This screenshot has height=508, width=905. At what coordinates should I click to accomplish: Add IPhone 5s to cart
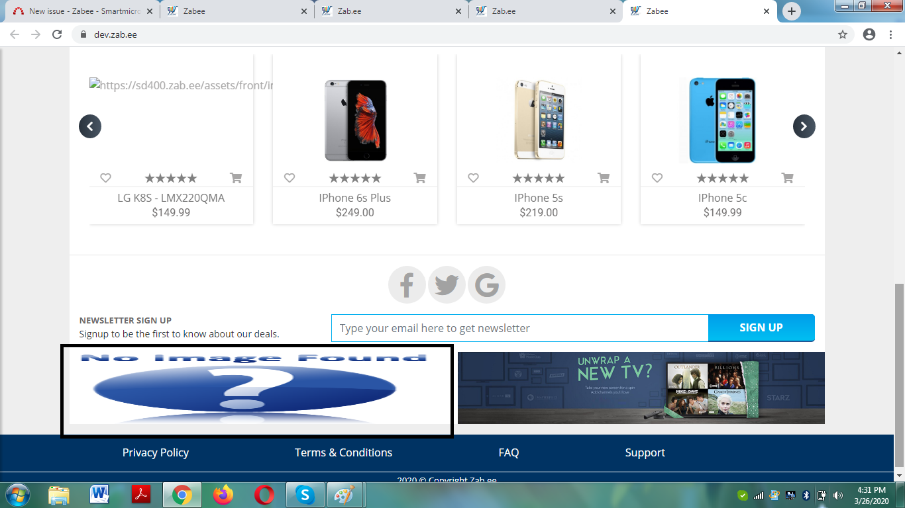tap(604, 178)
